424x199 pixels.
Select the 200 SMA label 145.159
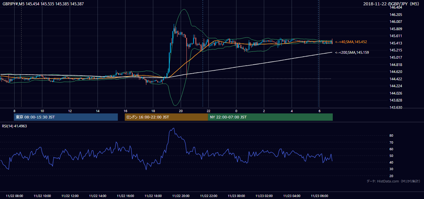tap(352, 52)
